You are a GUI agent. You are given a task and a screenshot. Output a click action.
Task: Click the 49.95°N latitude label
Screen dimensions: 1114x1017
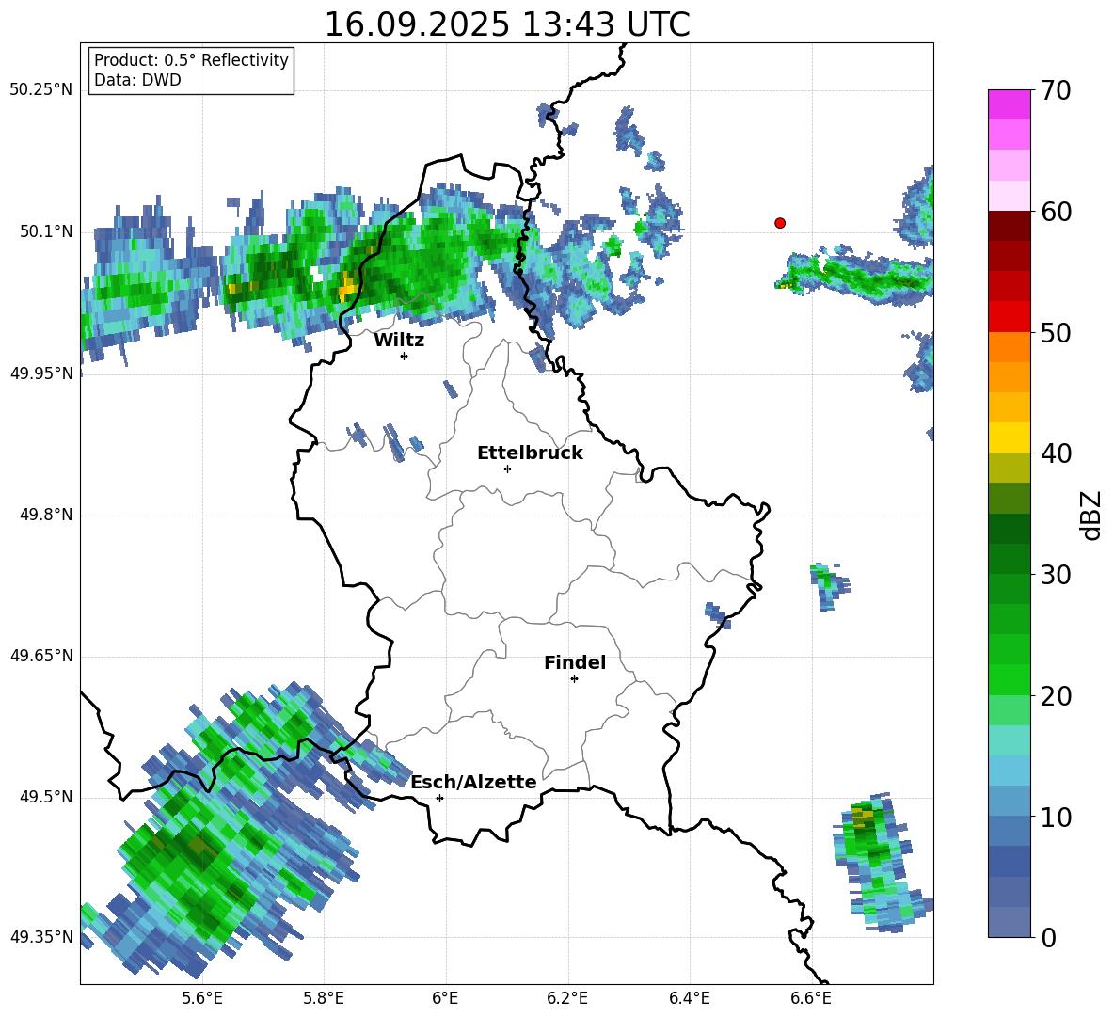click(41, 373)
